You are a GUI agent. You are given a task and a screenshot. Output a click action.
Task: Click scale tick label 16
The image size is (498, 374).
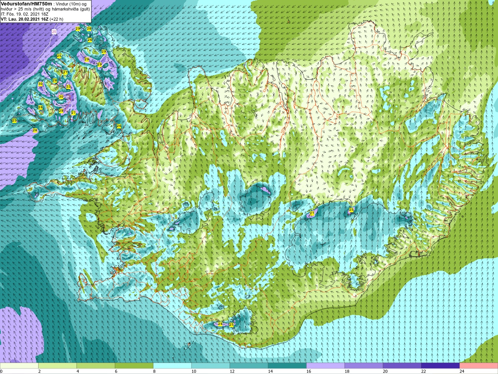309,371
